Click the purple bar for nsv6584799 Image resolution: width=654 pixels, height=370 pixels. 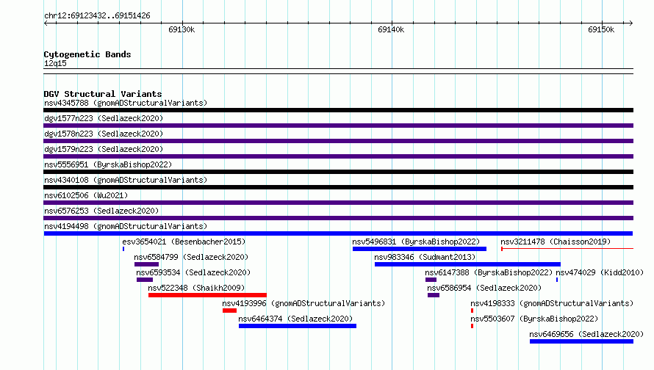click(146, 264)
